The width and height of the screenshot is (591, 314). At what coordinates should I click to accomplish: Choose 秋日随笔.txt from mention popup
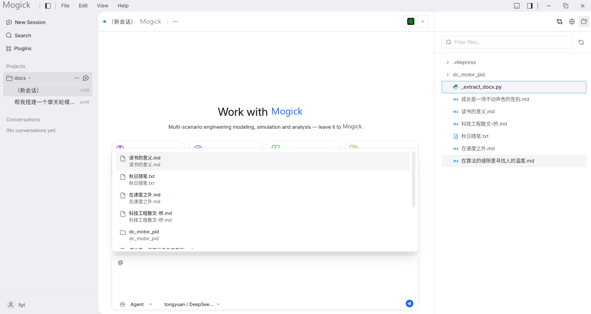tap(263, 180)
